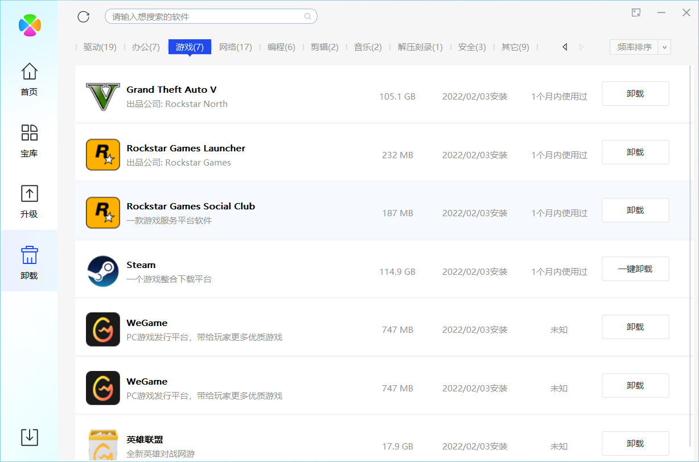Screen dimensions: 699x462
Task: Click the colorful app logo
Action: pyautogui.click(x=29, y=26)
